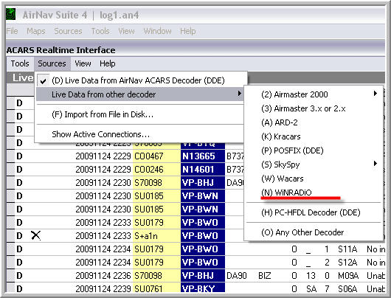Open the main Sources menu in top bar

point(68,31)
